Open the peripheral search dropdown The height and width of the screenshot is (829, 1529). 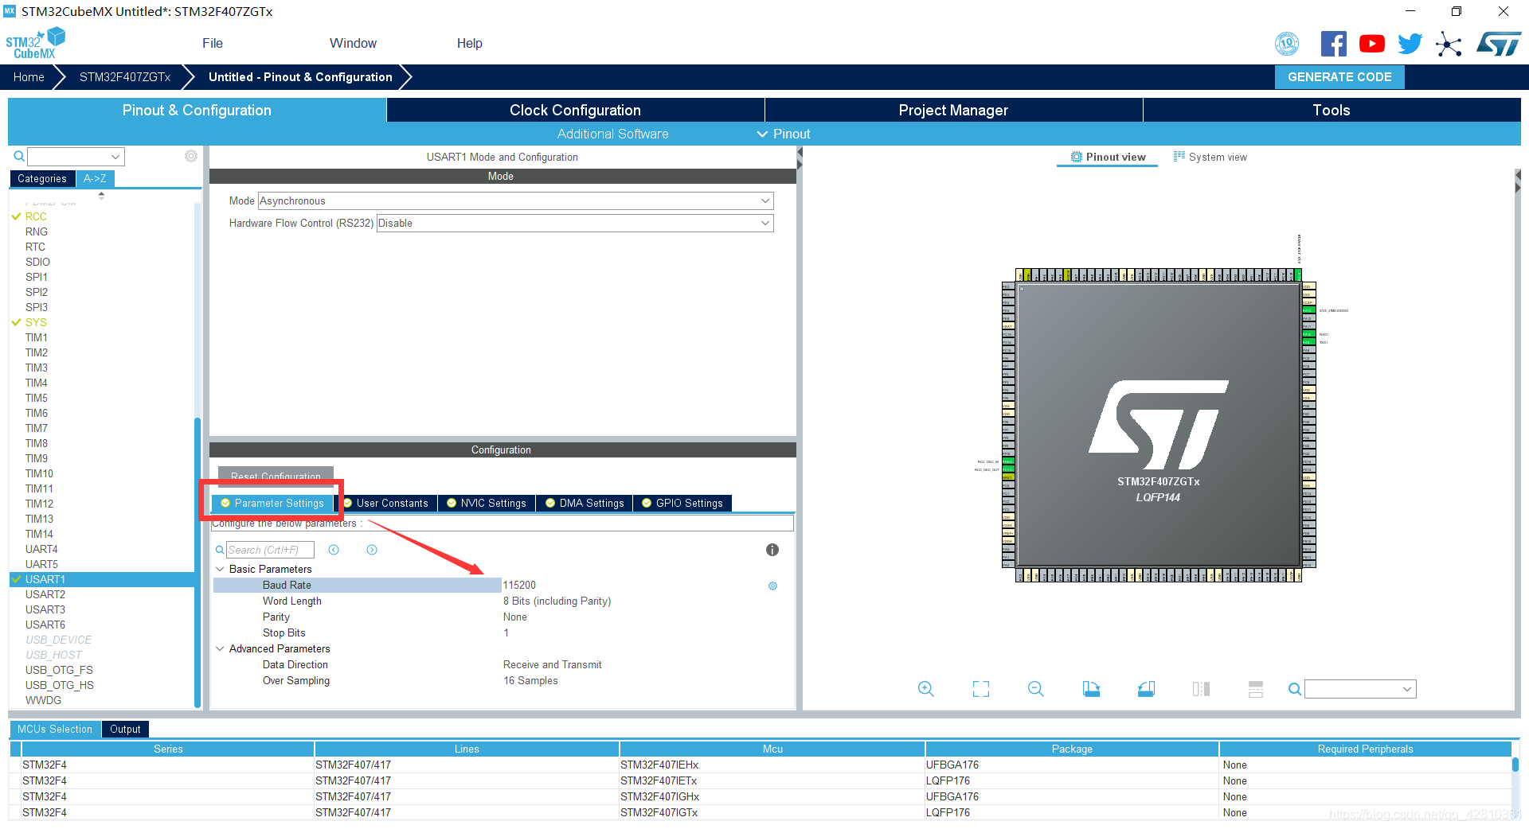(115, 157)
